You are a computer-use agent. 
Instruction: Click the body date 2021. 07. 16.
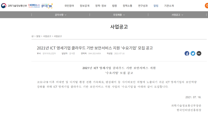pyautogui.click(x=193, y=97)
